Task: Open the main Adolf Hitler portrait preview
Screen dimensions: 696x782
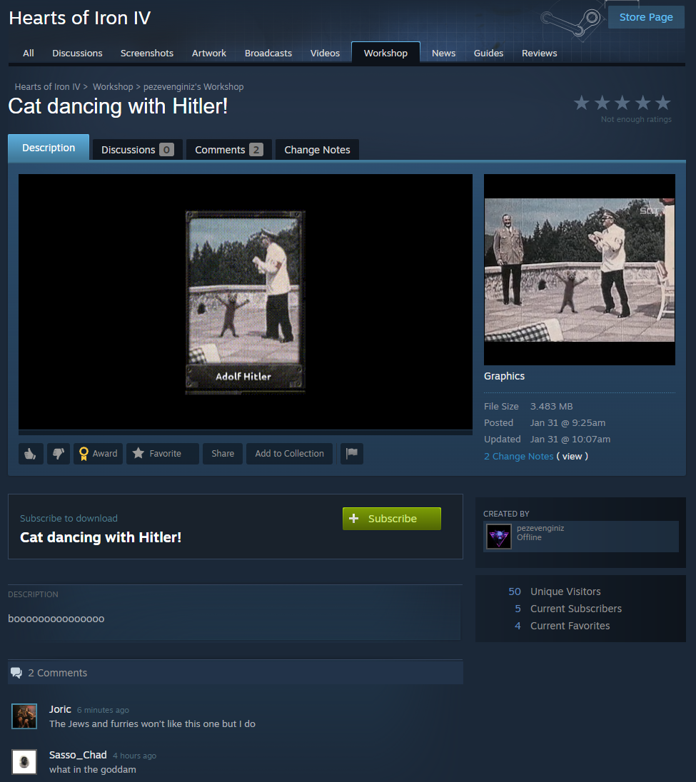Action: click(245, 303)
